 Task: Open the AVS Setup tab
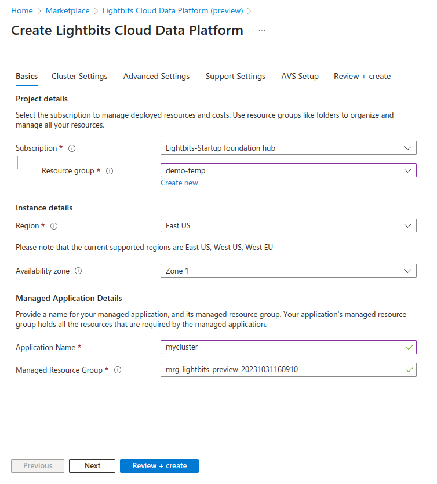300,76
